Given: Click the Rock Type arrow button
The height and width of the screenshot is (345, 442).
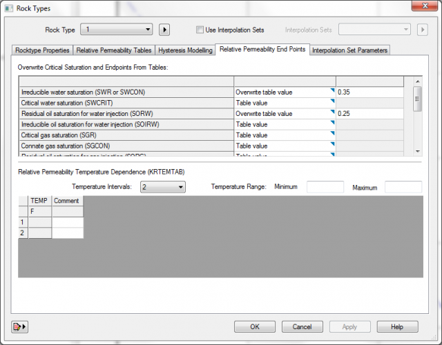Looking at the screenshot, I should 164,30.
